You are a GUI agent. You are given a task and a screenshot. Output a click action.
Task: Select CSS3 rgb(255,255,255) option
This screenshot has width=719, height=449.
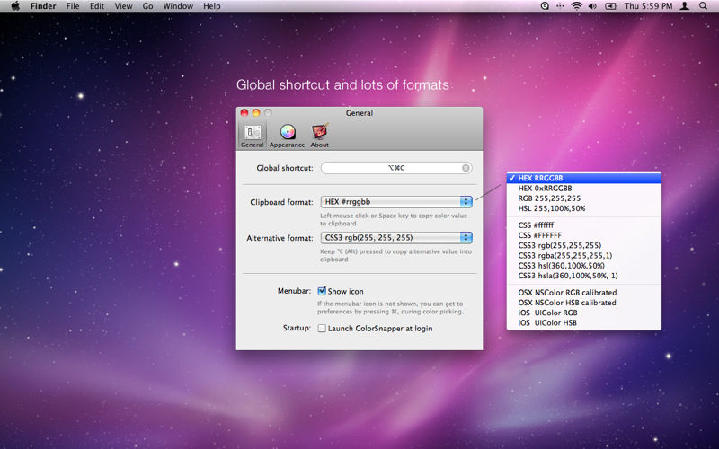[x=583, y=245]
